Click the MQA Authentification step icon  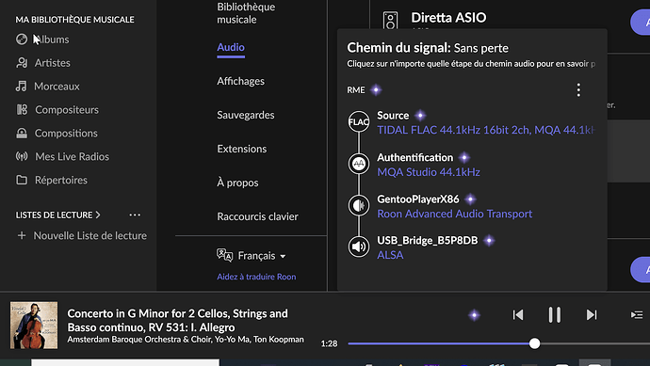[359, 164]
